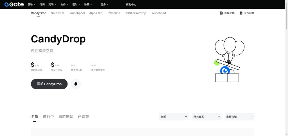Switch to the HODLer Airdrop tab
Image resolution: width=288 pixels, height=136 pixels.
point(135,13)
